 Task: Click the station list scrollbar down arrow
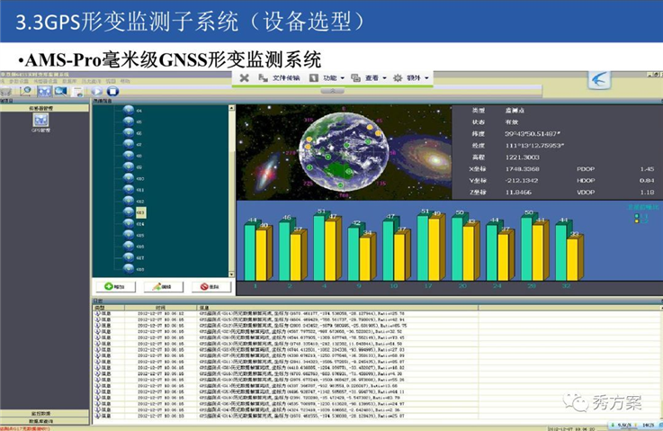point(231,274)
